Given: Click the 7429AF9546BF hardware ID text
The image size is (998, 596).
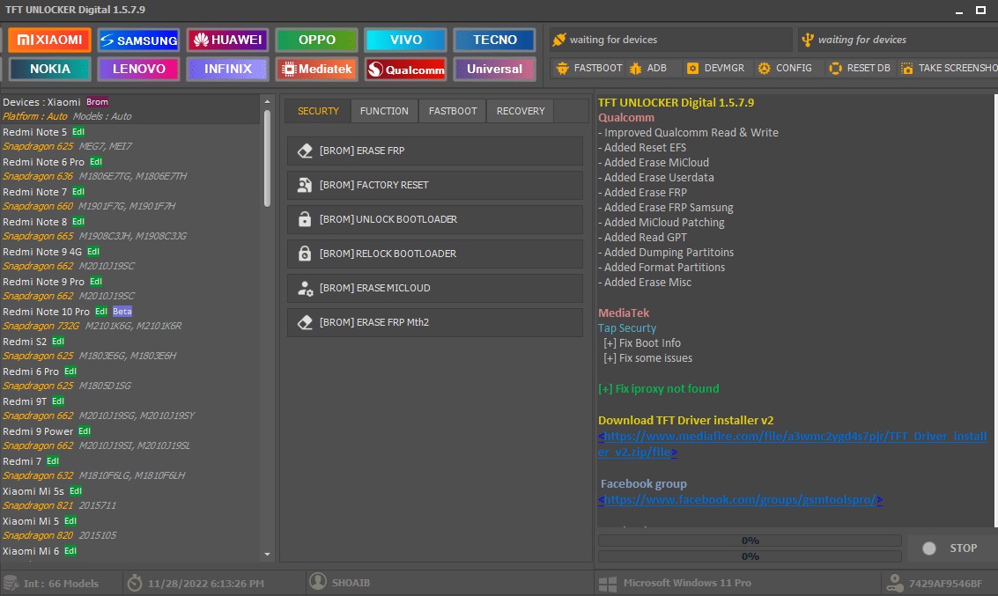Looking at the screenshot, I should pos(945,584).
